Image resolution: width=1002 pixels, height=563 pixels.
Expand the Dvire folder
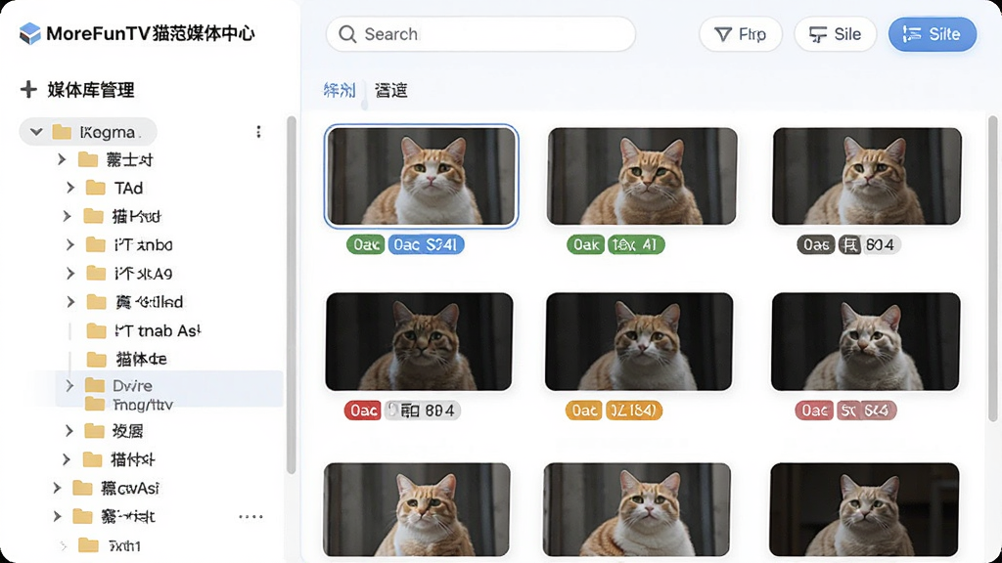point(69,385)
